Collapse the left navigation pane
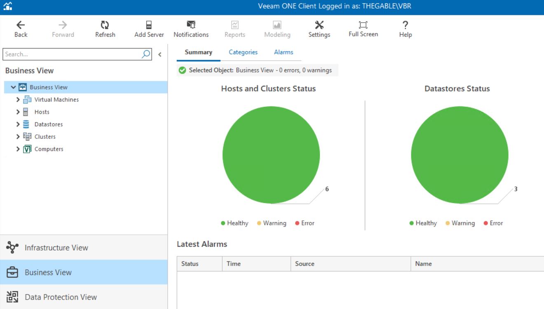Viewport: 544px width, 309px height. (x=160, y=54)
